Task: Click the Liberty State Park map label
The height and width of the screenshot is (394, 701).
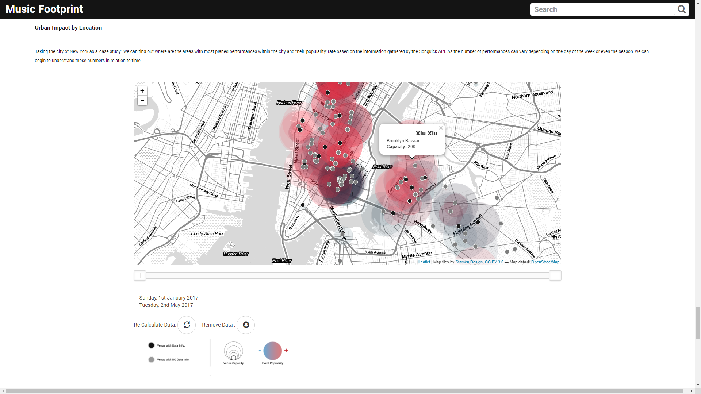Action: point(207,233)
